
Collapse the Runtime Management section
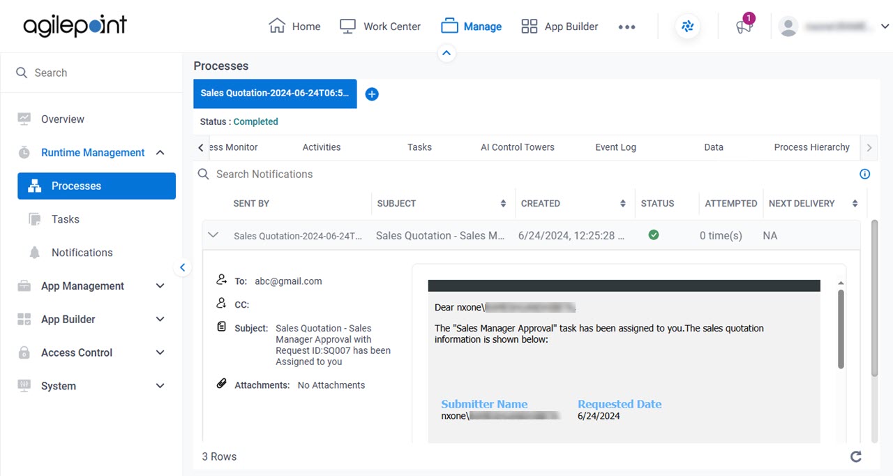pyautogui.click(x=160, y=153)
